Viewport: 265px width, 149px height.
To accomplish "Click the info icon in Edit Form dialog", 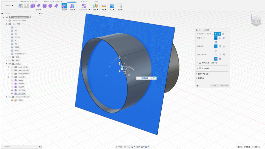I will click(197, 86).
